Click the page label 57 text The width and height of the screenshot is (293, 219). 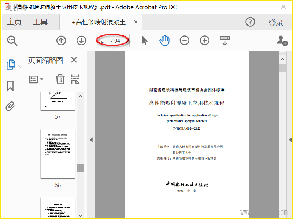tap(58, 116)
